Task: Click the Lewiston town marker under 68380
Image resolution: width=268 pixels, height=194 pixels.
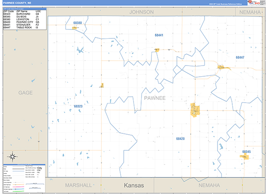Action: coord(74,28)
